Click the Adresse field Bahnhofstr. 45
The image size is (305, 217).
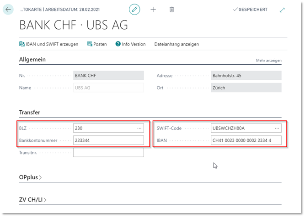[x=246, y=75]
